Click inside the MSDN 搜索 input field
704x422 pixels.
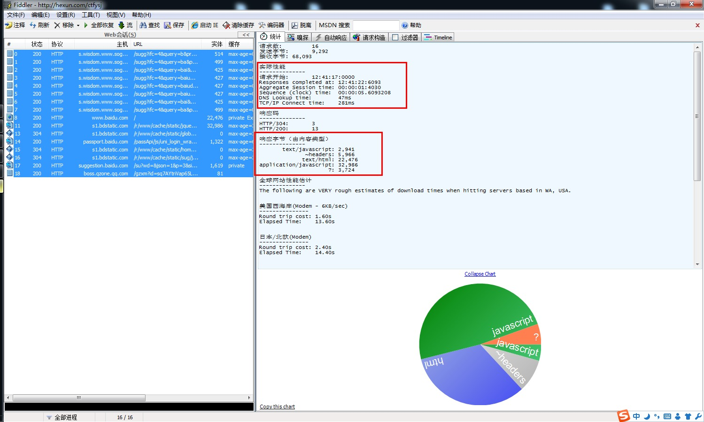coord(376,25)
